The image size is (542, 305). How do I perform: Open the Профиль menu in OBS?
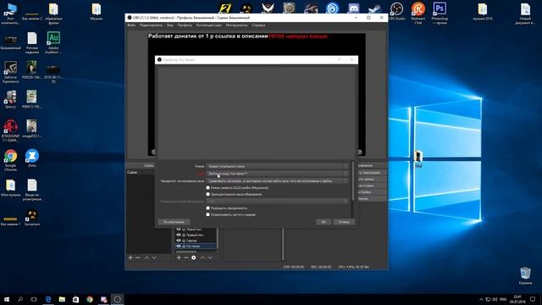pos(185,25)
